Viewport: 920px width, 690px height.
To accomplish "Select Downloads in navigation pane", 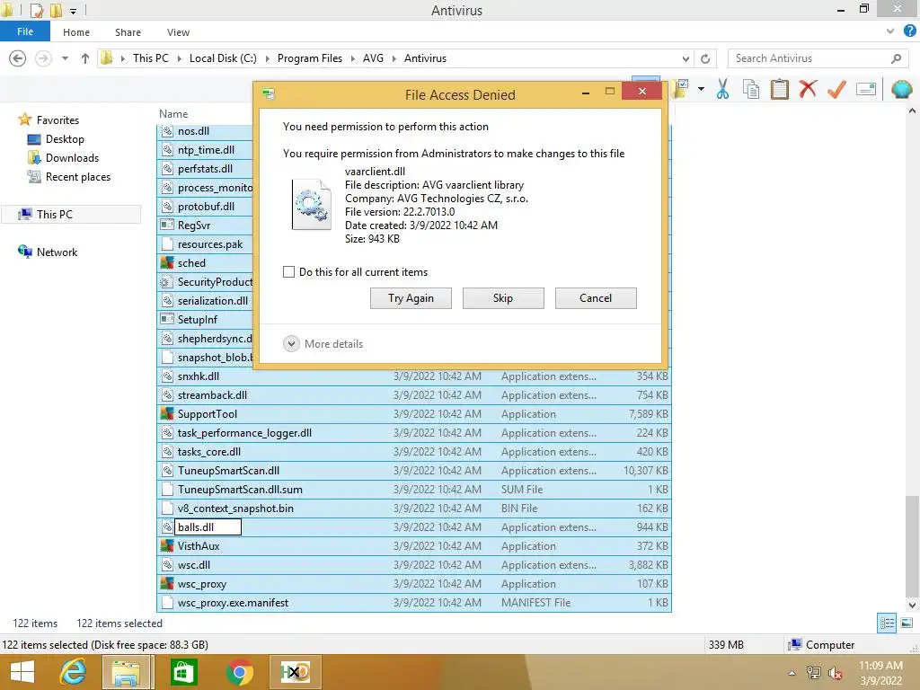I will (x=72, y=158).
